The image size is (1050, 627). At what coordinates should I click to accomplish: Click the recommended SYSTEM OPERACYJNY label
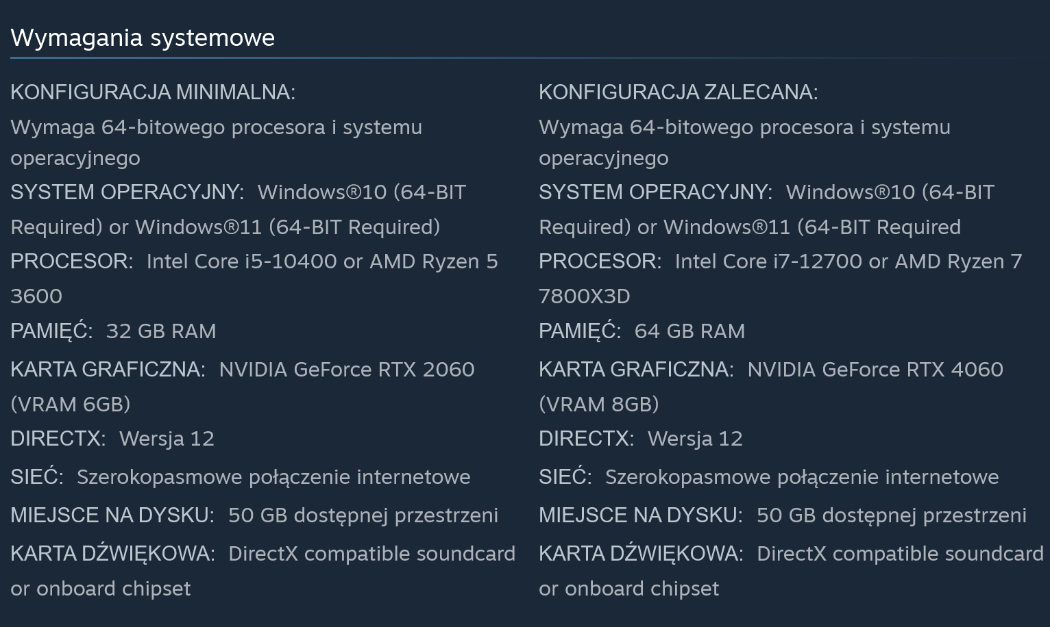(x=656, y=192)
